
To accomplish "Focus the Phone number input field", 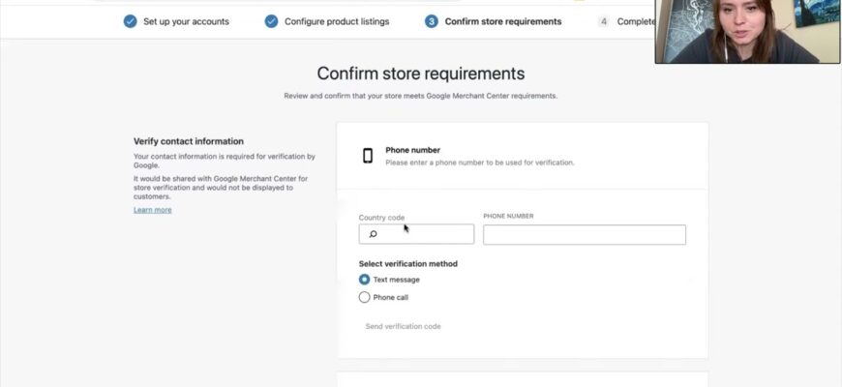I will [584, 234].
